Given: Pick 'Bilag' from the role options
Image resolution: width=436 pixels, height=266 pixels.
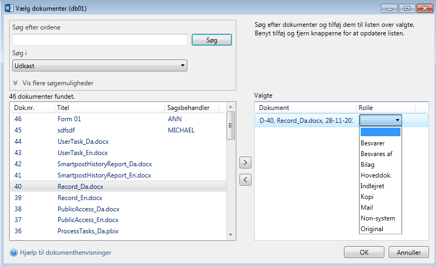Looking at the screenshot, I should [368, 165].
